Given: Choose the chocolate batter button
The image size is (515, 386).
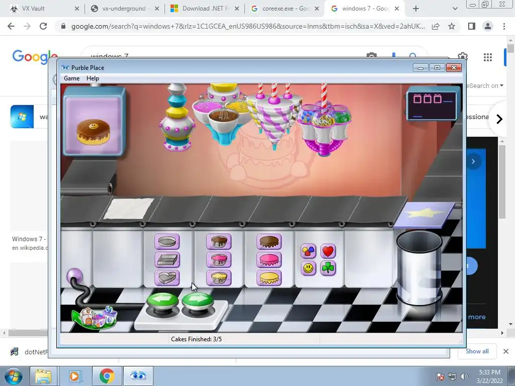Looking at the screenshot, I should 219,242.
